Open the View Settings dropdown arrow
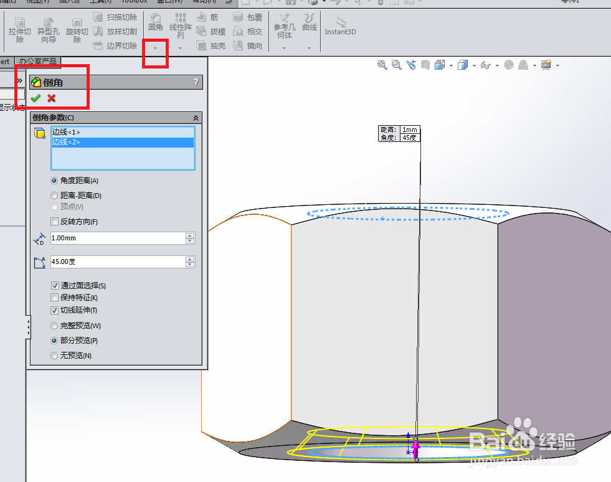This screenshot has height=482, width=611. (x=558, y=65)
